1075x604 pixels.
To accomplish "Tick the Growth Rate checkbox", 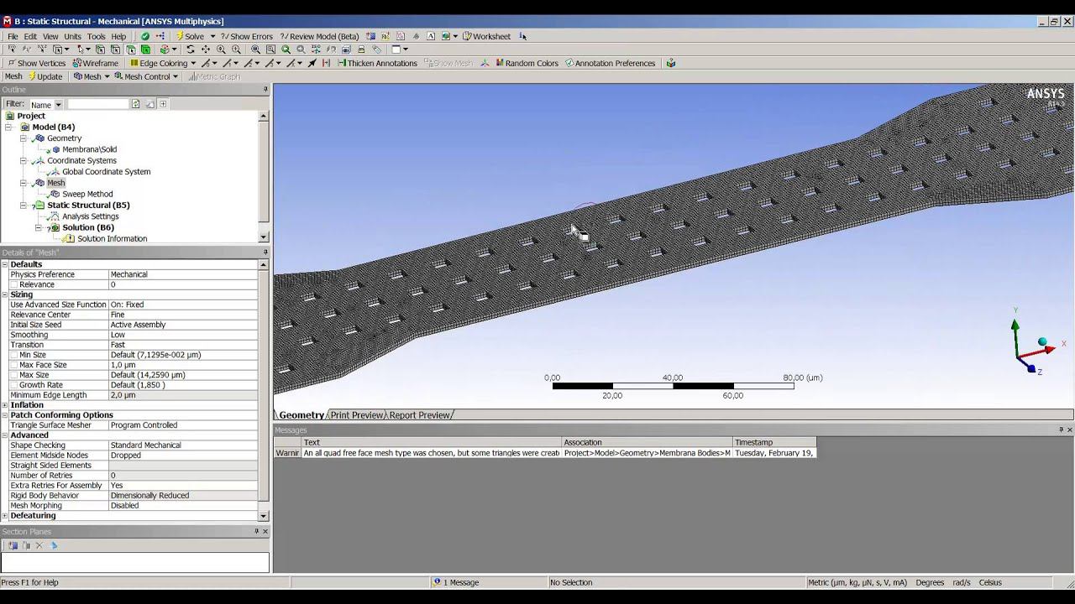I will point(13,385).
